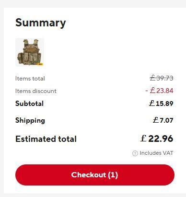This screenshot has height=197, width=186.
Task: Select the Shipping label
Action: [x=30, y=120]
